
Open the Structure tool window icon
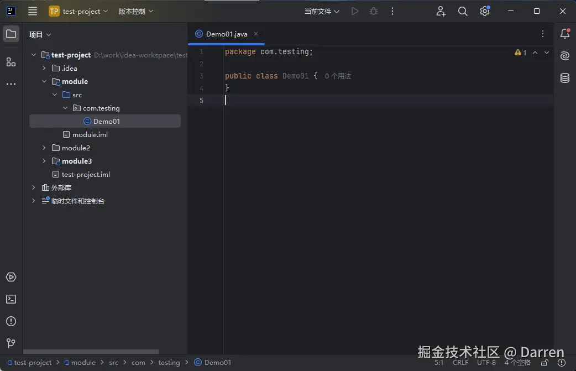tap(11, 62)
